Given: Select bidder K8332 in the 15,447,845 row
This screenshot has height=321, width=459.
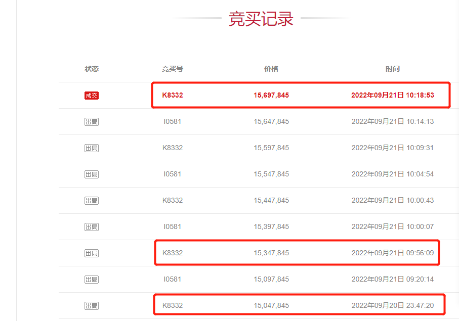Looking at the screenshot, I should [173, 201].
